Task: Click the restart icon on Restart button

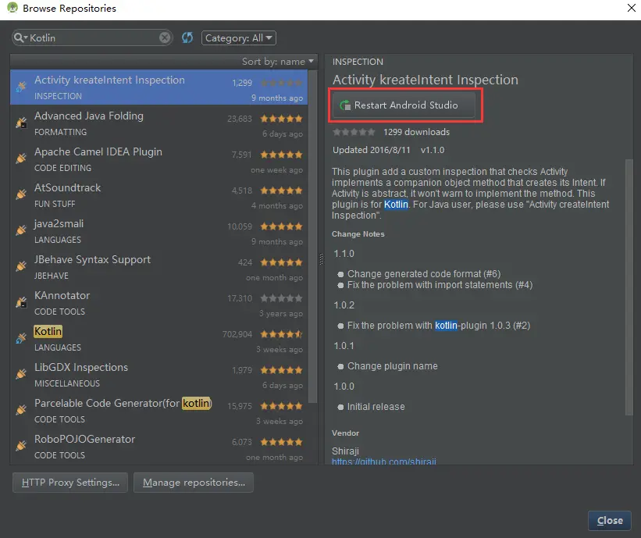Action: (345, 105)
